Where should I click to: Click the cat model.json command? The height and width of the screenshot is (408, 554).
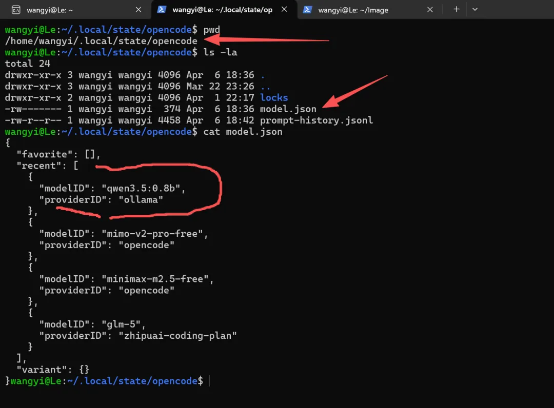tap(243, 132)
